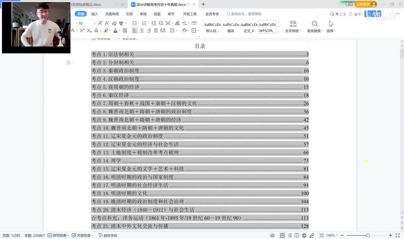The width and height of the screenshot is (404, 239).
Task: Center align the text
Action: 142,31
